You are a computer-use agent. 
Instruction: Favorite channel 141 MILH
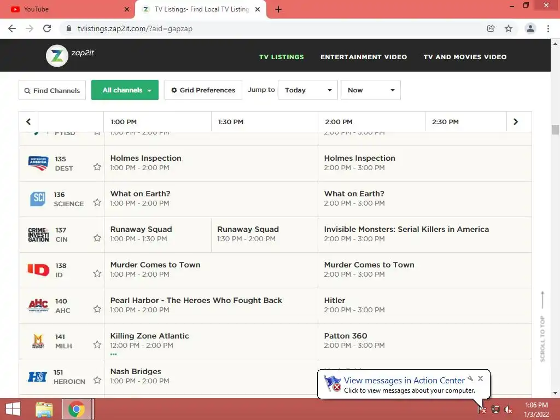pos(97,345)
